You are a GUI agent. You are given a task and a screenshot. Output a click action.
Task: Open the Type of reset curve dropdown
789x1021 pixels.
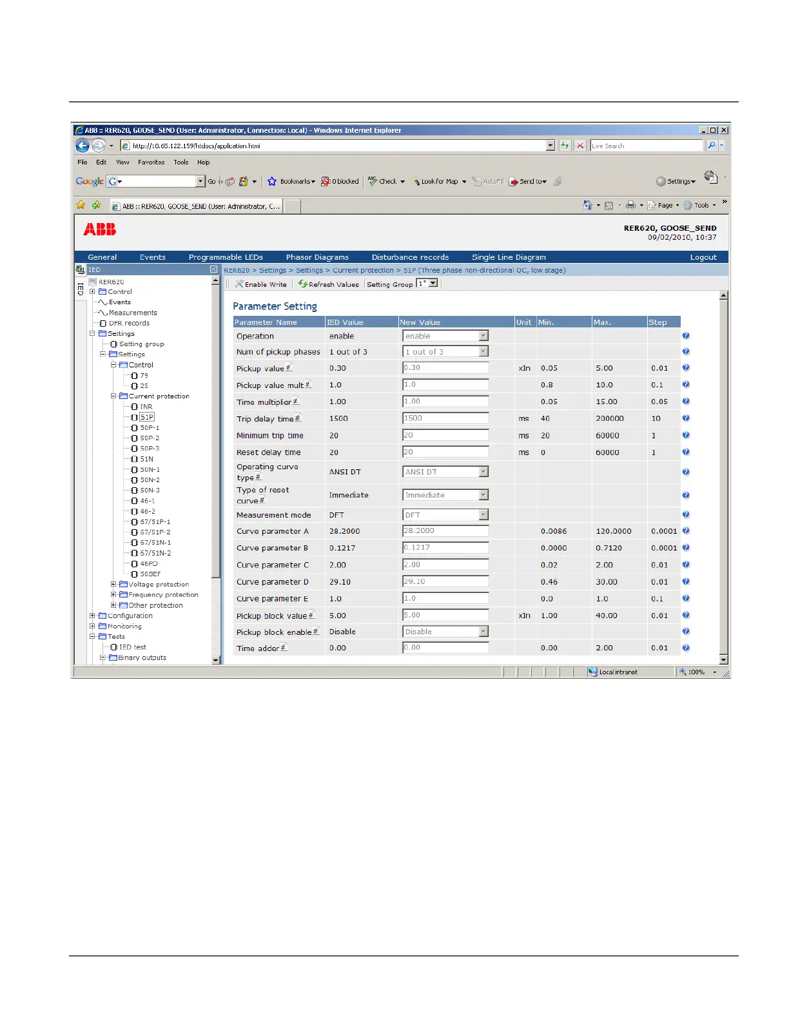pos(483,495)
